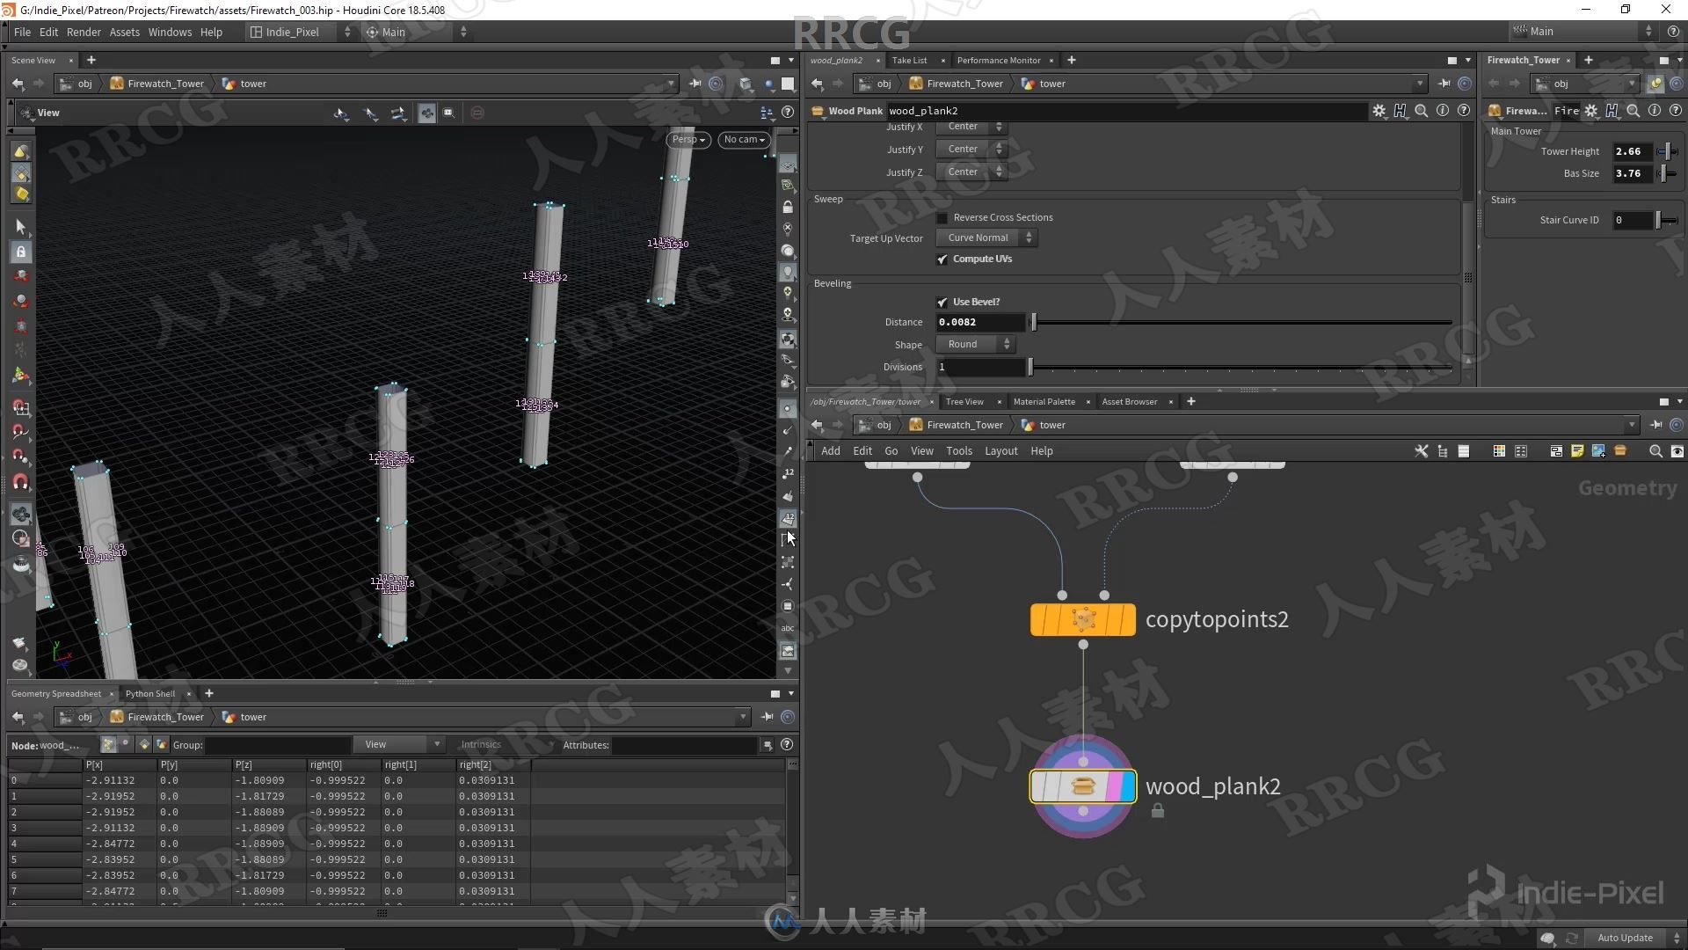
Task: Click the copytopoints2 node icon
Action: 1081,618
